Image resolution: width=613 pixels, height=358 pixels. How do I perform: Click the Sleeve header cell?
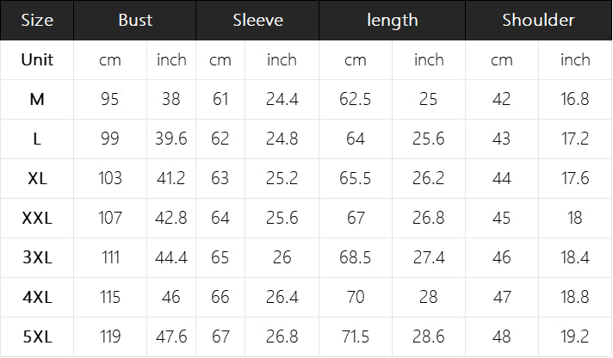click(257, 20)
